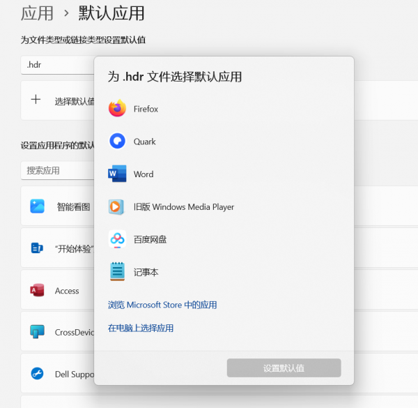Click the CrossDevice list label
Viewport: 418px width, 408px height.
click(x=75, y=332)
